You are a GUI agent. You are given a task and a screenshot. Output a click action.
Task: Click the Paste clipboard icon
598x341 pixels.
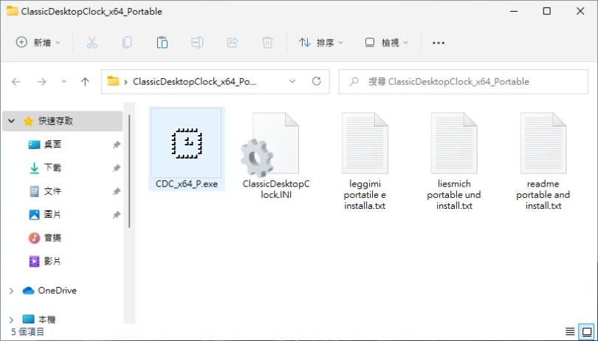[162, 42]
